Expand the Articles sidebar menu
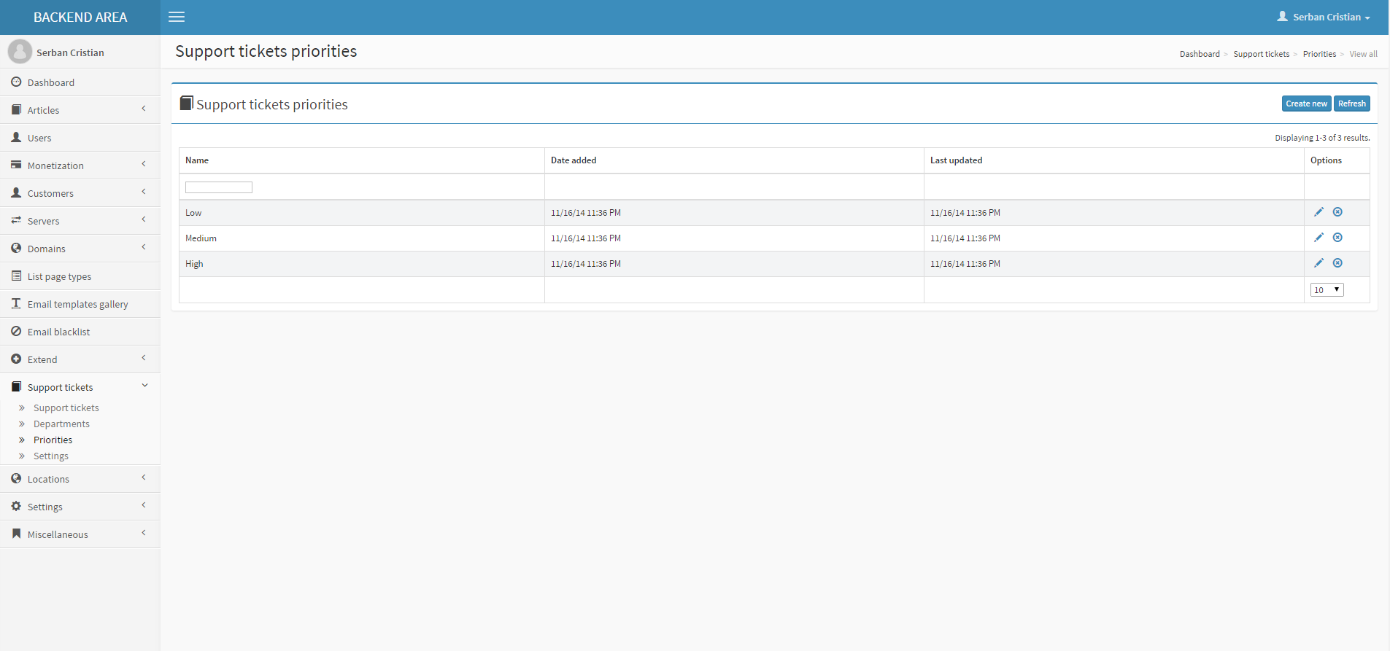1390x651 pixels. pos(80,110)
